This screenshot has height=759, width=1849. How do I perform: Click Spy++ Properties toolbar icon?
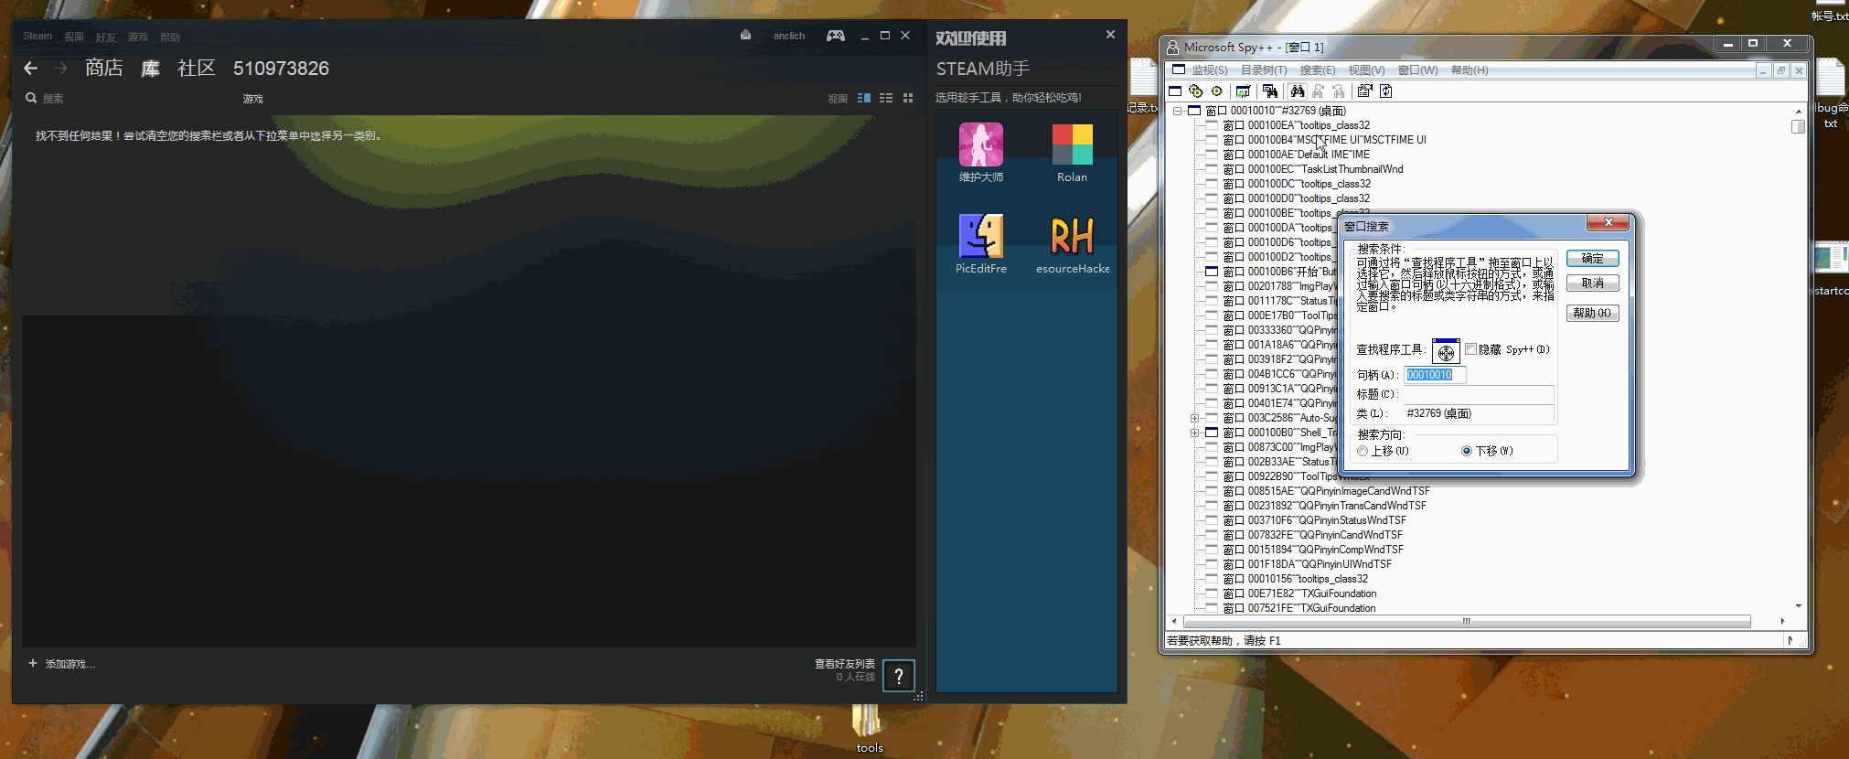[1364, 91]
